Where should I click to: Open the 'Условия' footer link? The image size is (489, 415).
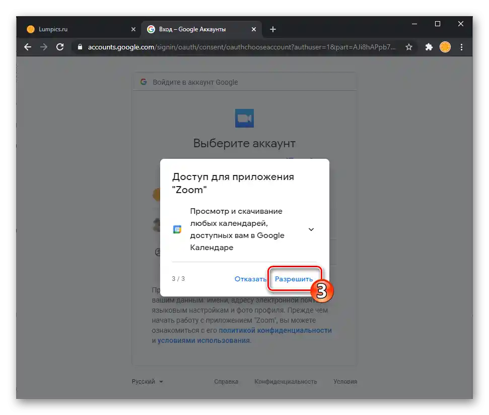coord(345,382)
